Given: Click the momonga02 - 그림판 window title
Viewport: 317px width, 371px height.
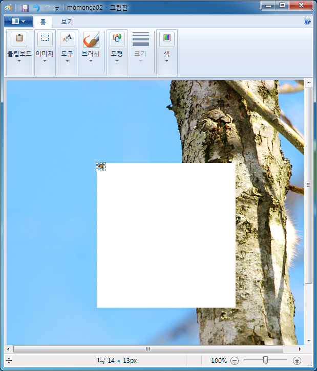Looking at the screenshot, I should [97, 8].
